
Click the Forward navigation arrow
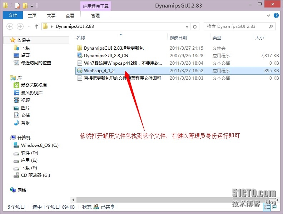[x=20, y=26]
